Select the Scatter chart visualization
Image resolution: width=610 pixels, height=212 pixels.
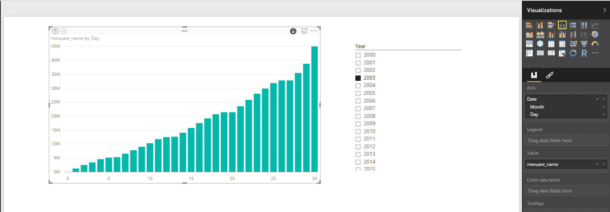pos(584,34)
